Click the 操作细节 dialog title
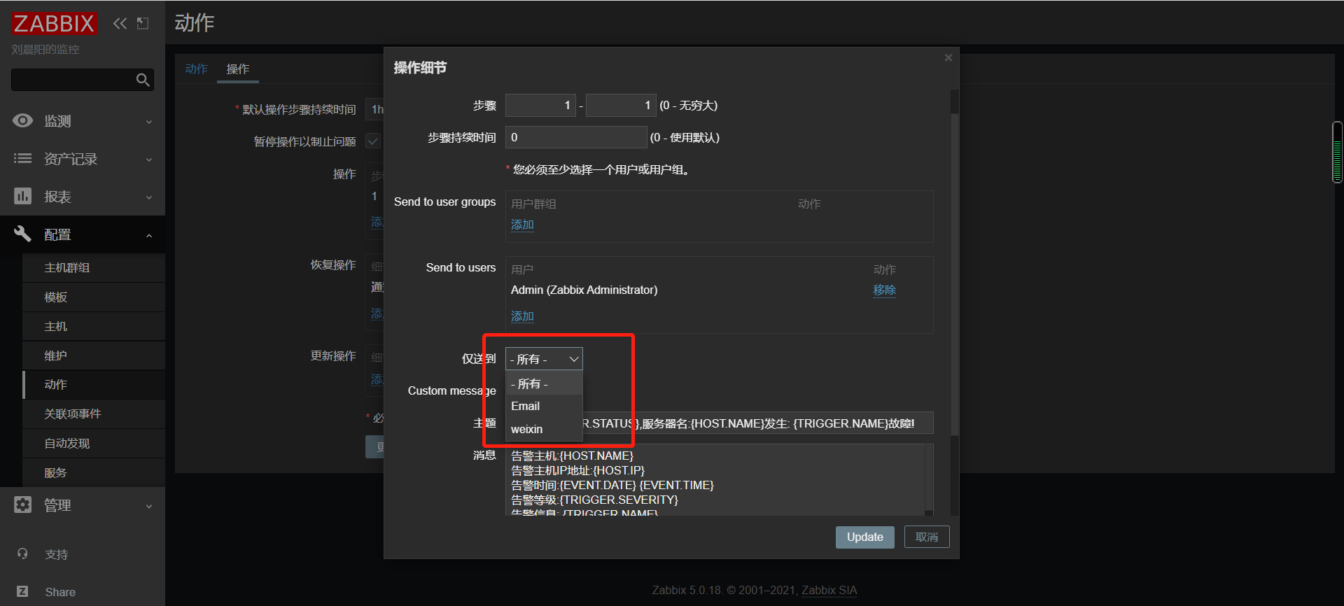The image size is (1344, 606). [x=420, y=68]
